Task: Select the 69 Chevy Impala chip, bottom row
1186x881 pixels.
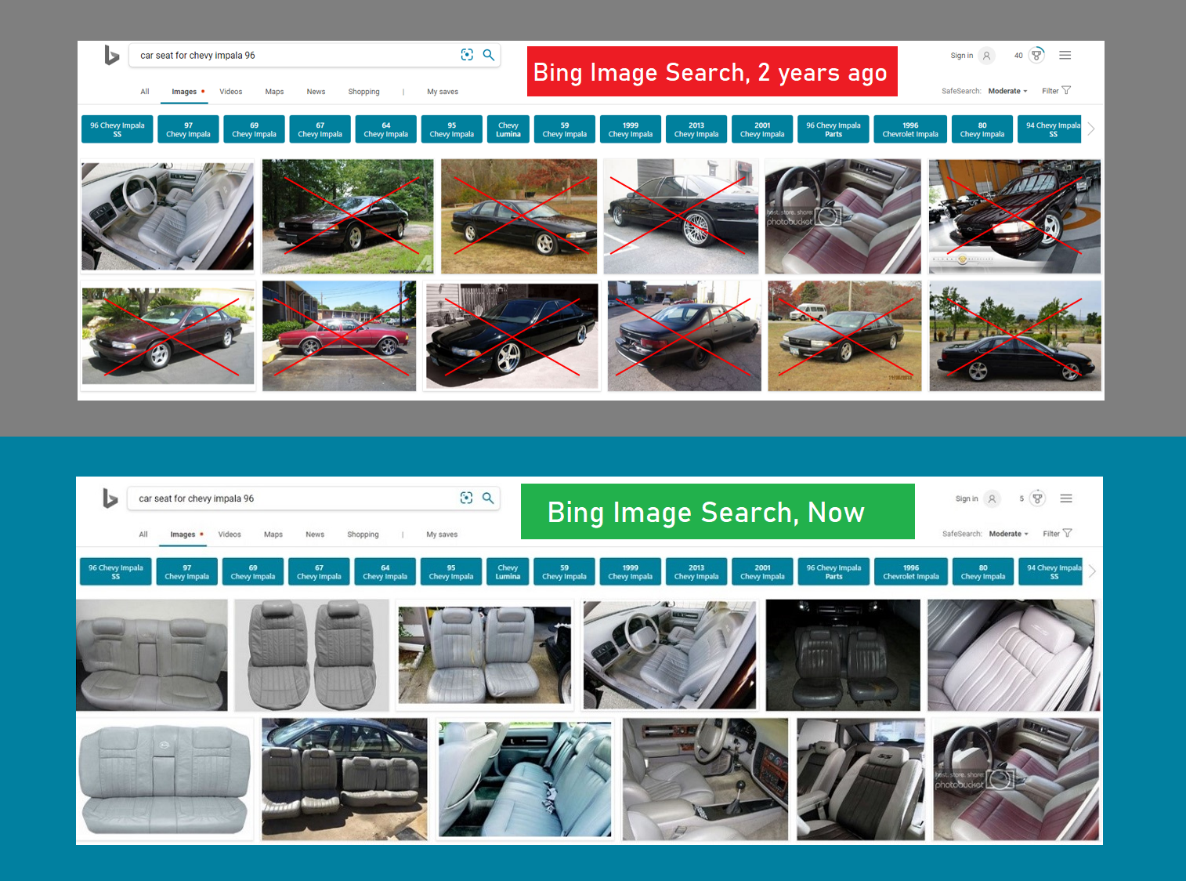Action: [x=253, y=572]
